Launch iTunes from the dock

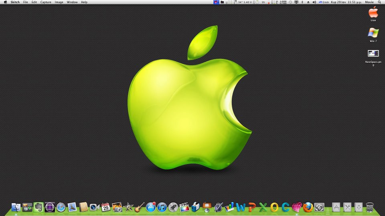pyautogui.click(x=162, y=208)
